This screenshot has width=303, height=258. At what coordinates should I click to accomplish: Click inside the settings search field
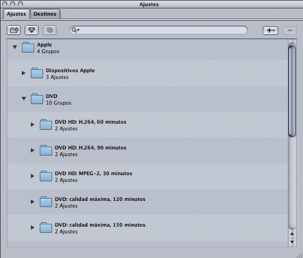click(x=159, y=30)
